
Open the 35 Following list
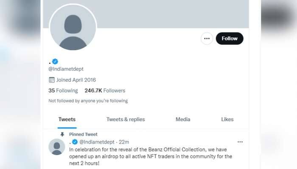pyautogui.click(x=63, y=90)
